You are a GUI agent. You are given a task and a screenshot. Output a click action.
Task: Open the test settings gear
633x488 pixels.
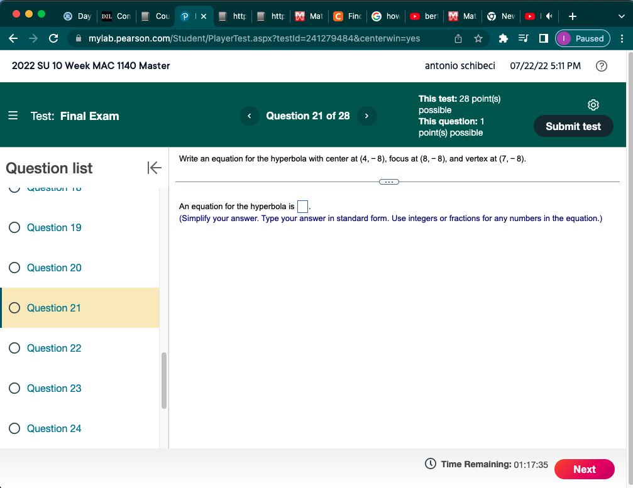tap(593, 105)
